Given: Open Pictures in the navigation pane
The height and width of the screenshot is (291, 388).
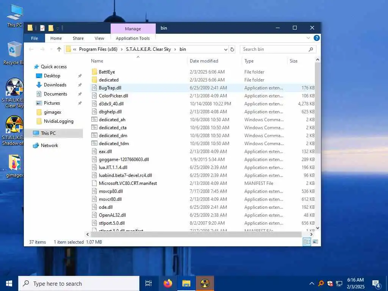Looking at the screenshot, I should point(52,103).
